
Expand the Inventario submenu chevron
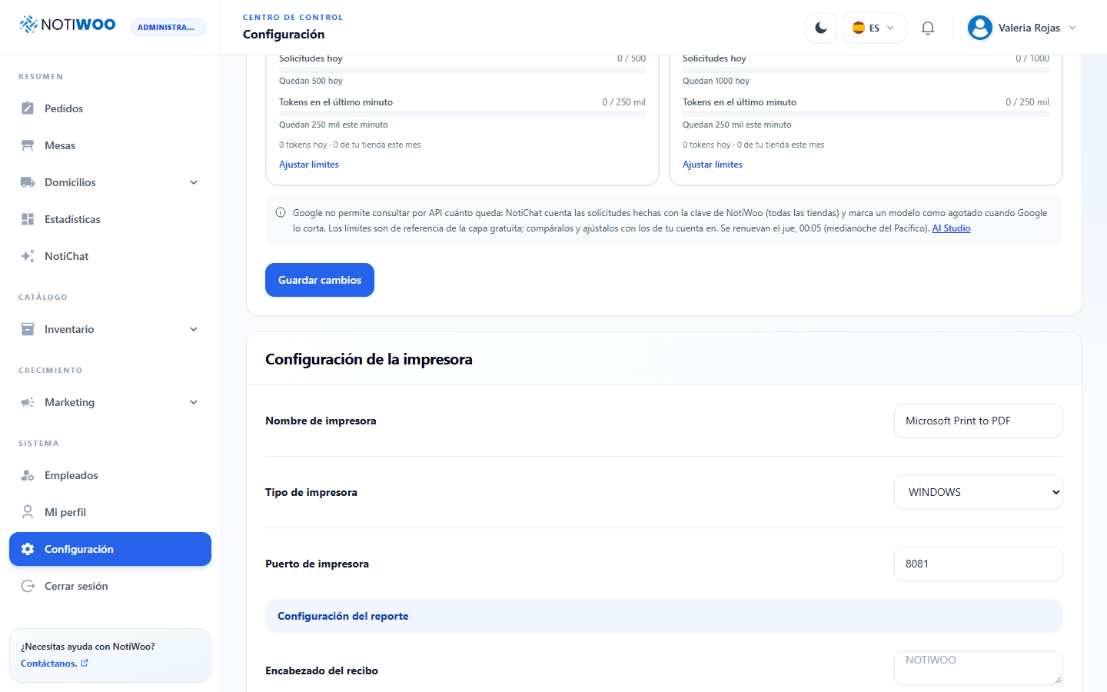point(194,329)
